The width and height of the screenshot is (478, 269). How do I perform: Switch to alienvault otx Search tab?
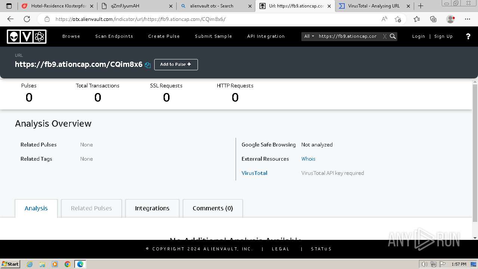pos(216,6)
